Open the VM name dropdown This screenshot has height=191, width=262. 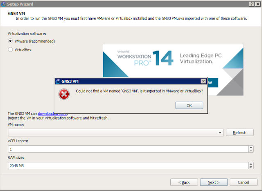click(x=115, y=133)
